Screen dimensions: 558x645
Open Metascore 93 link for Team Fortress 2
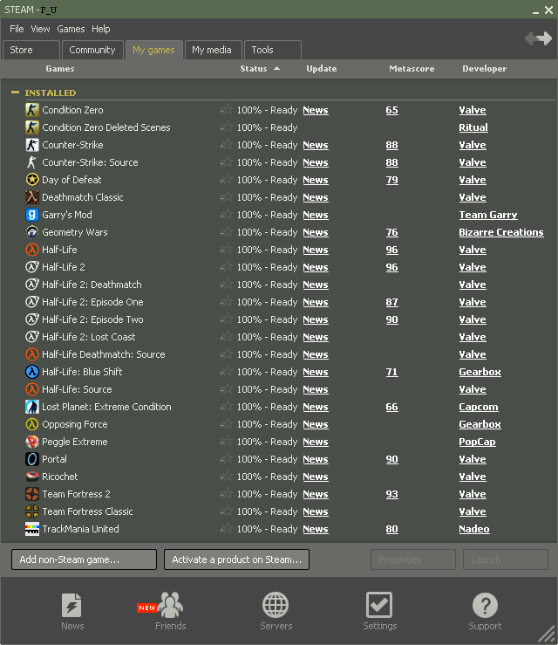coord(392,494)
